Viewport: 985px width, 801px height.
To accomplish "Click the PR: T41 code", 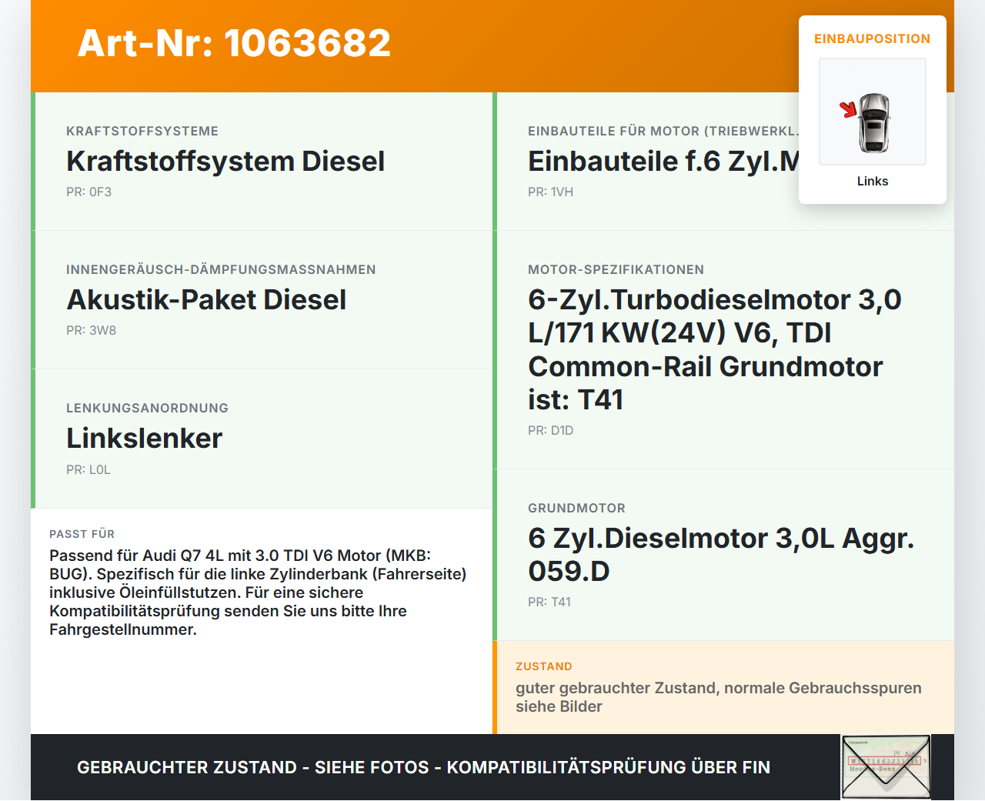I will click(x=549, y=602).
